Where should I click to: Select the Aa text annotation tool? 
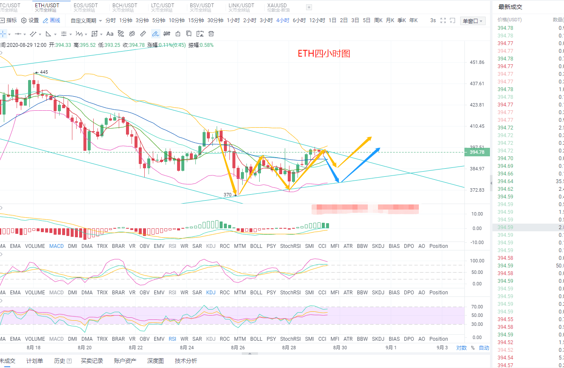coord(110,34)
